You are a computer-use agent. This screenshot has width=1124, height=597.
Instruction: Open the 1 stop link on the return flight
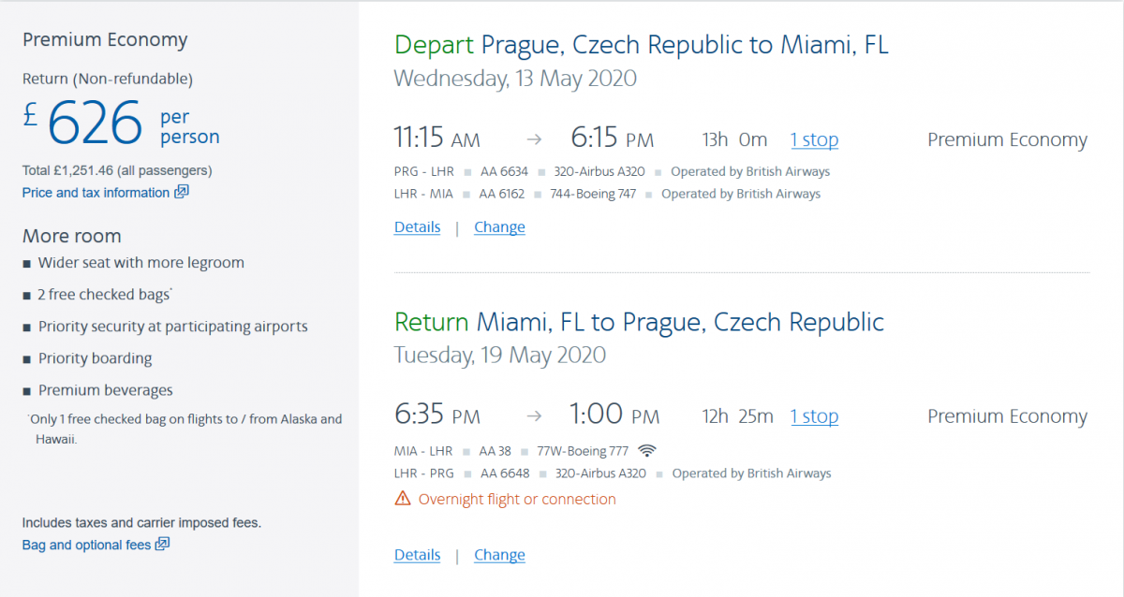814,416
